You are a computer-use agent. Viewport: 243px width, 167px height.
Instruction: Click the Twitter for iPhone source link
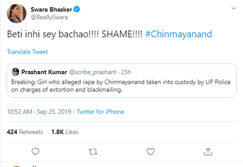pyautogui.click(x=100, y=112)
